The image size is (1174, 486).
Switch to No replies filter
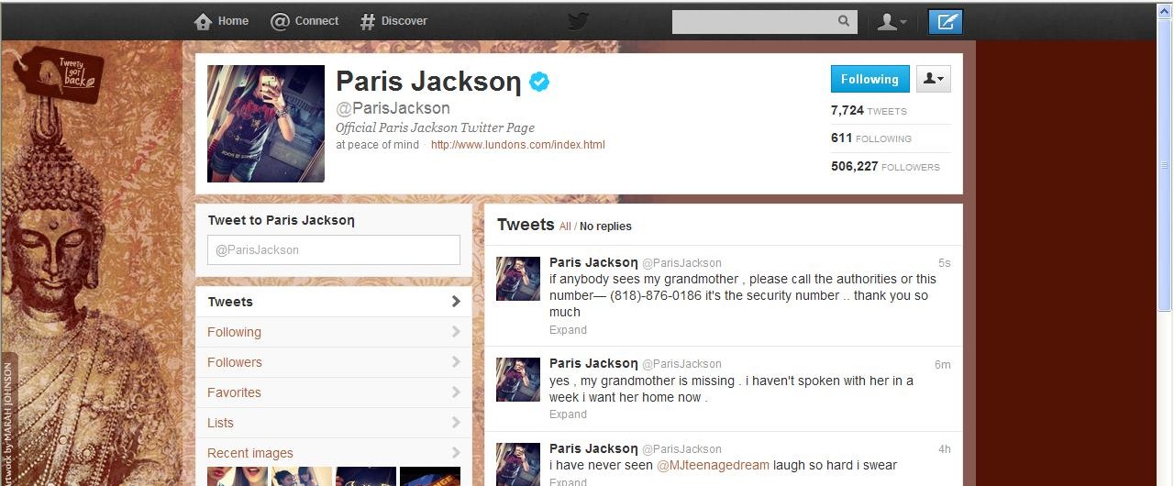pyautogui.click(x=605, y=226)
